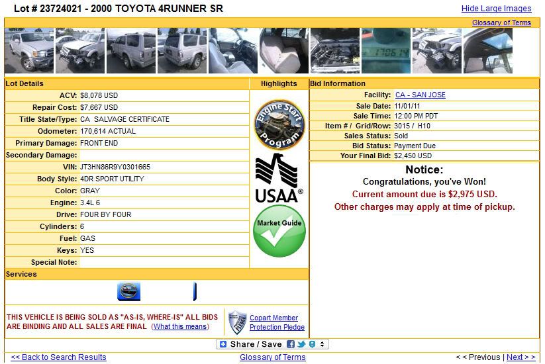Open the Copart Member Protection Pledge link
The height and width of the screenshot is (364, 545).
click(277, 322)
